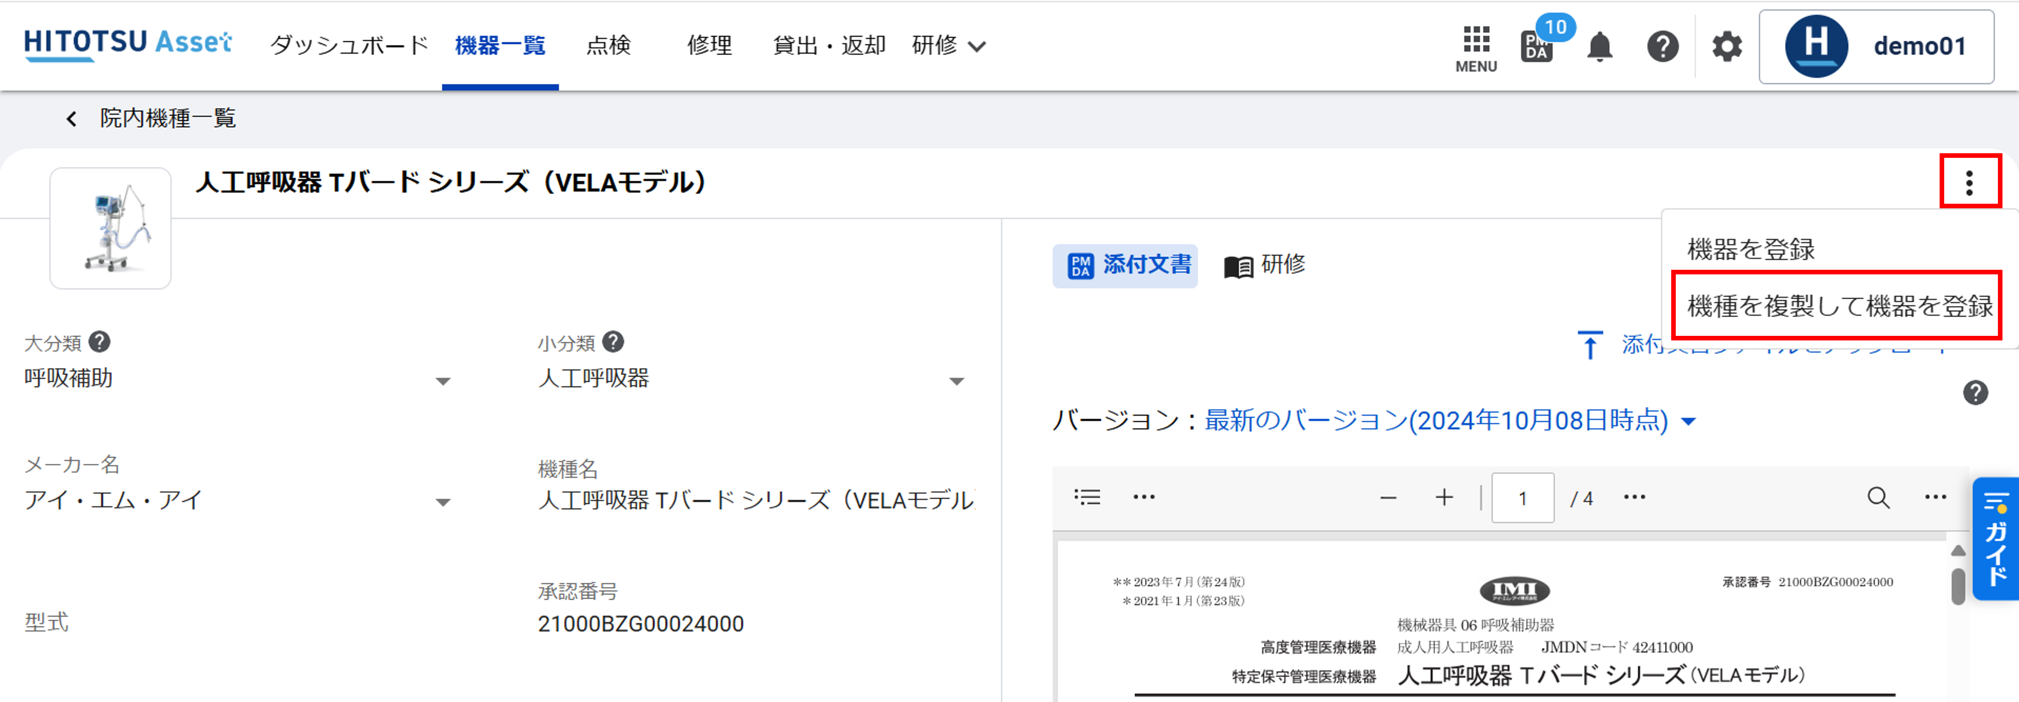Click the PDF page number field
2019x702 pixels.
pos(1522,497)
